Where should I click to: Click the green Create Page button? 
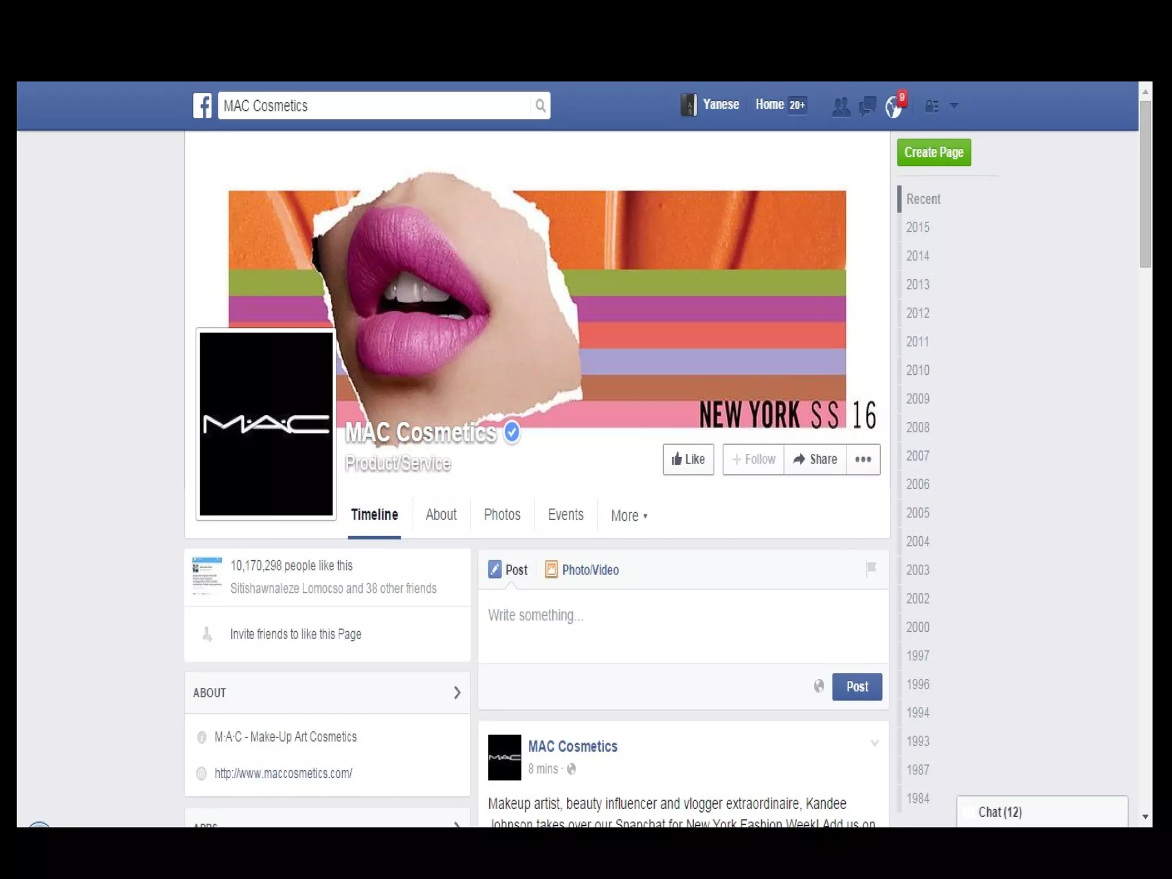tap(933, 152)
